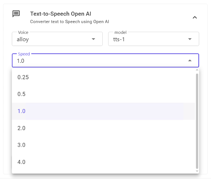Click the Speed field label
The height and width of the screenshot is (179, 211).
[x=24, y=54]
